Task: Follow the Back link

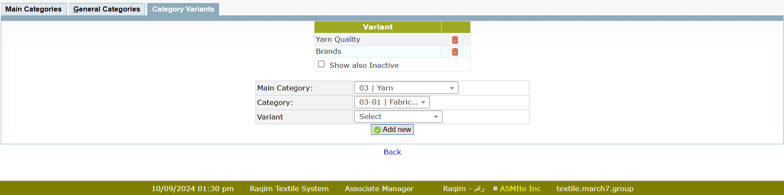Action: [392, 152]
